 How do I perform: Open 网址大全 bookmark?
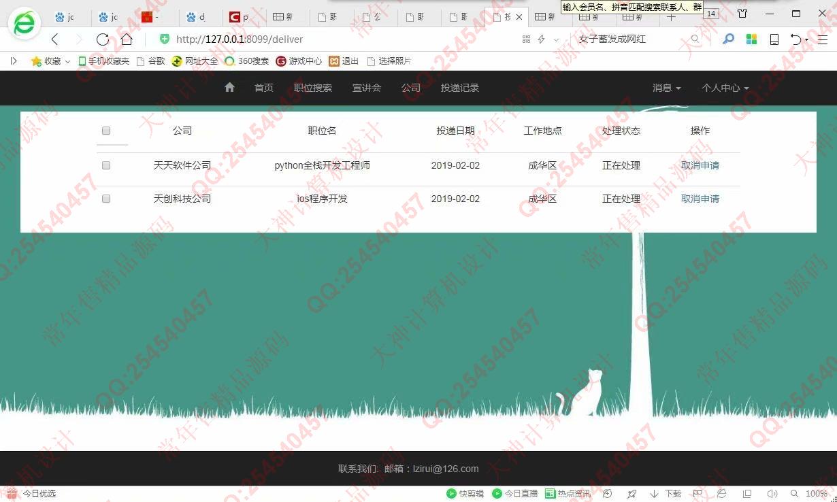[x=195, y=61]
